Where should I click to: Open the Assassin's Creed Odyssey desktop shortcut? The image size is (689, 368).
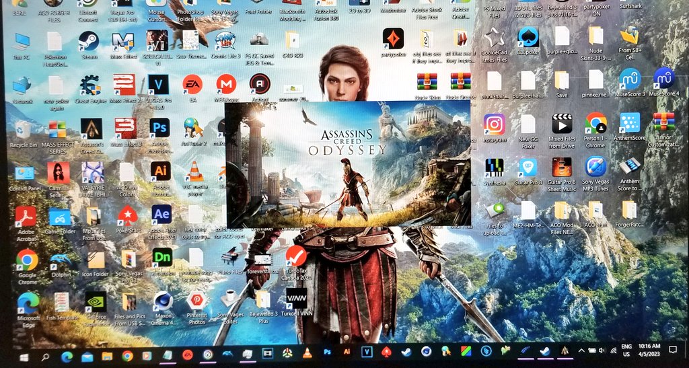tap(92, 128)
